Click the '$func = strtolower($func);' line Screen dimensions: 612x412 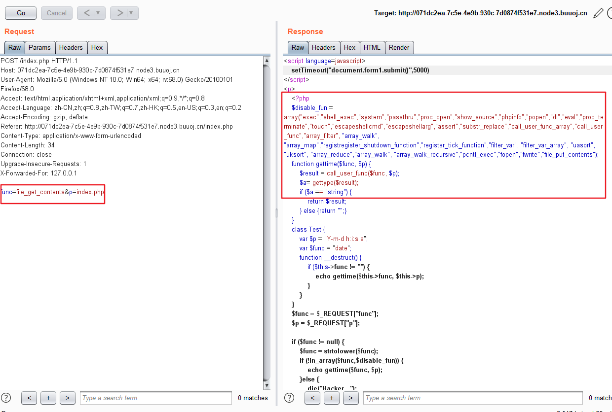[339, 351]
